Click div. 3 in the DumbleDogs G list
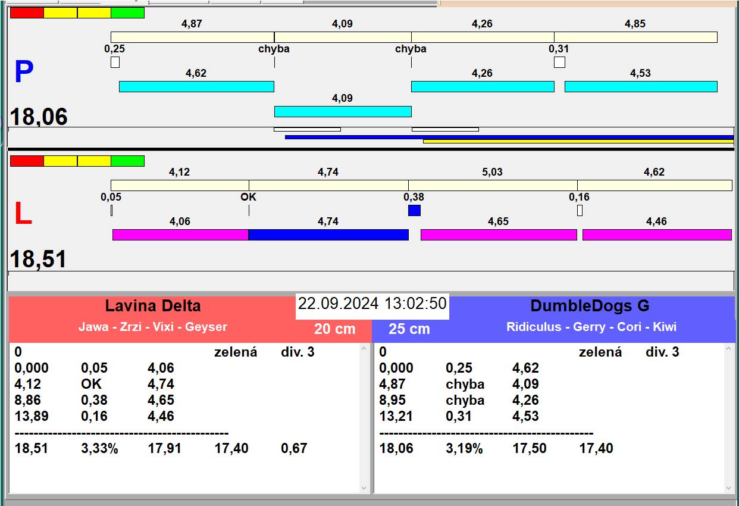This screenshot has width=739, height=506. click(662, 352)
